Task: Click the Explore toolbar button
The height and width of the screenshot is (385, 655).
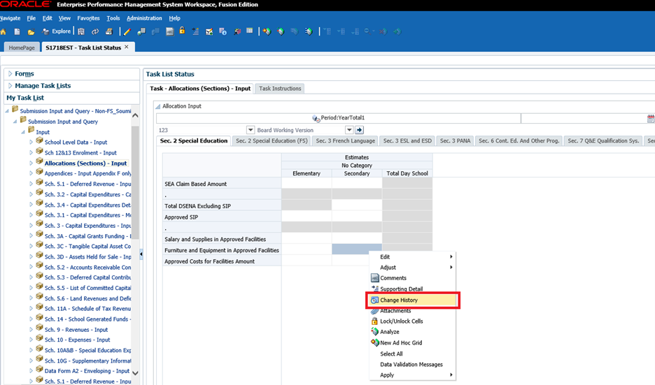Action: (57, 31)
